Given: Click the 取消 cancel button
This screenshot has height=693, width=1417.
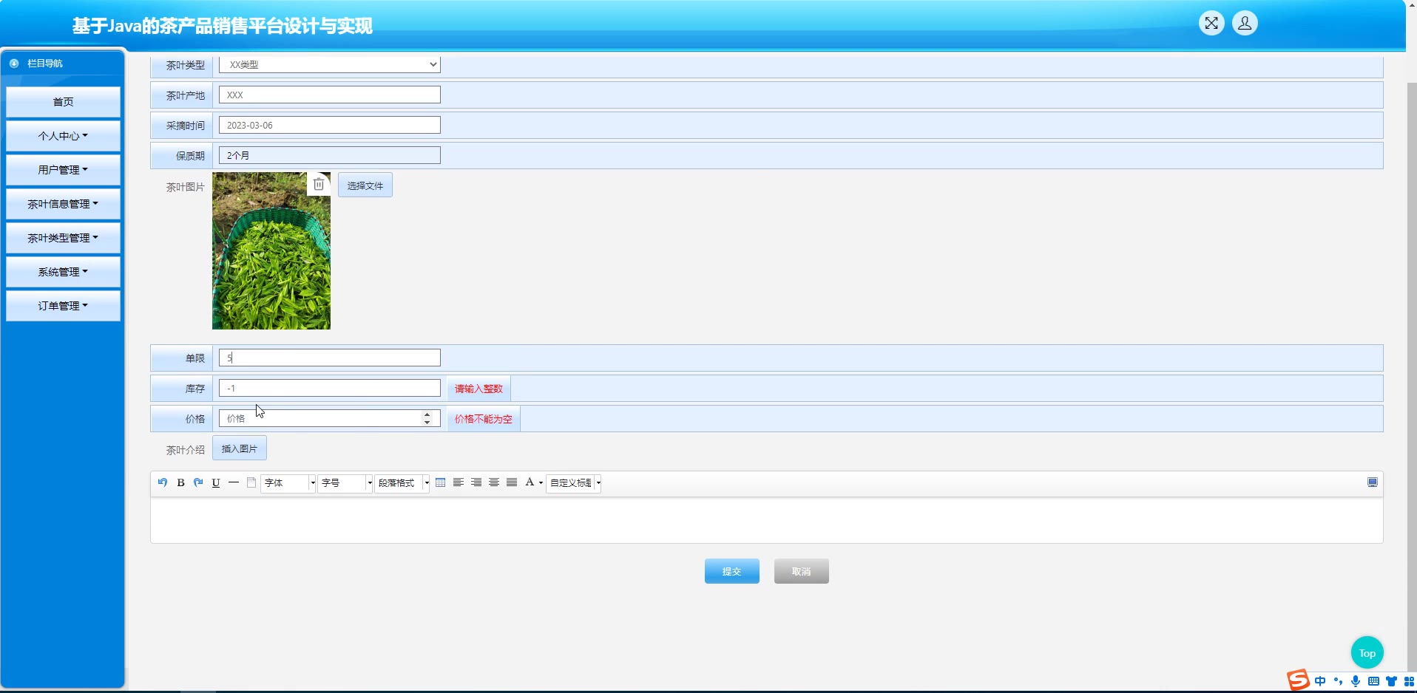Looking at the screenshot, I should pyautogui.click(x=802, y=571).
